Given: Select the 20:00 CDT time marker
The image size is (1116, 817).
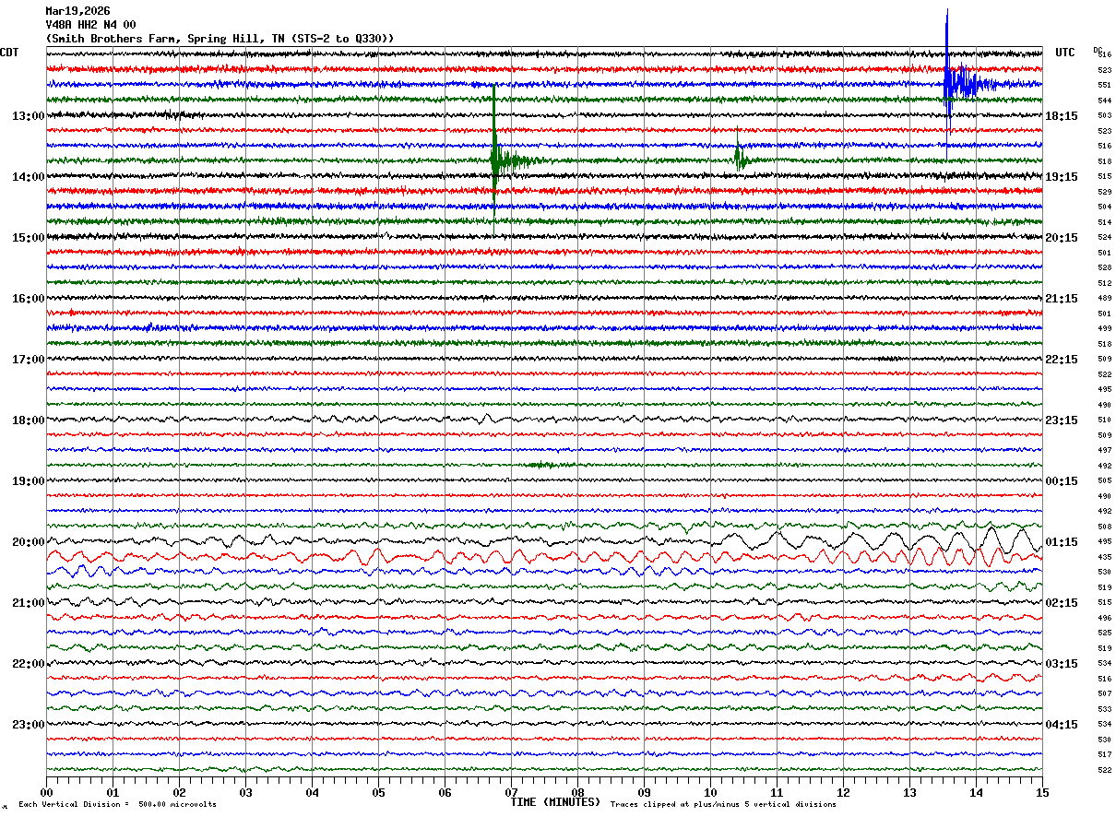Looking at the screenshot, I should 28,542.
